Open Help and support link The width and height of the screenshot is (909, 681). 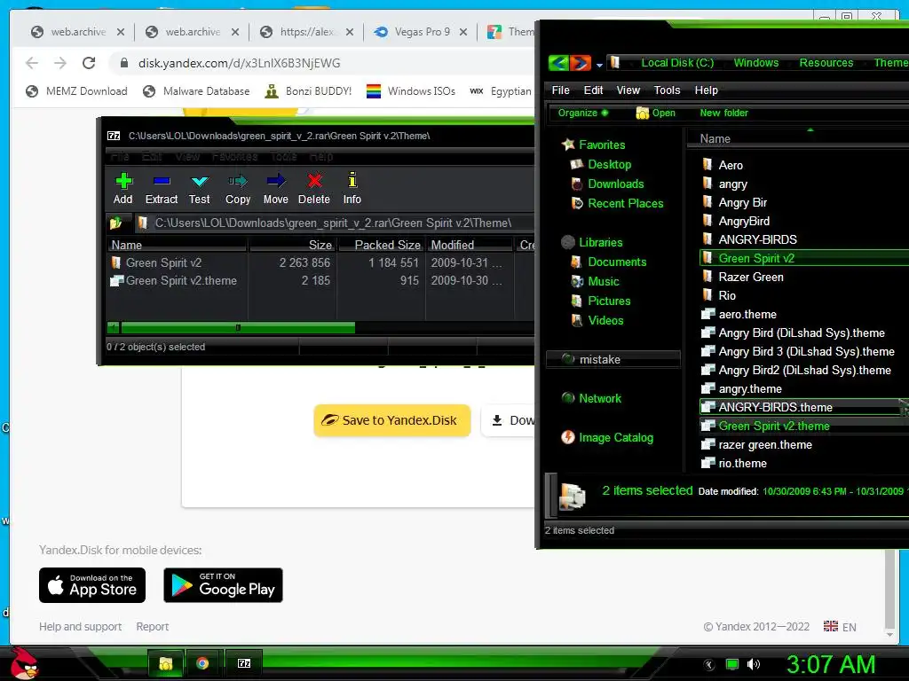[x=80, y=627]
